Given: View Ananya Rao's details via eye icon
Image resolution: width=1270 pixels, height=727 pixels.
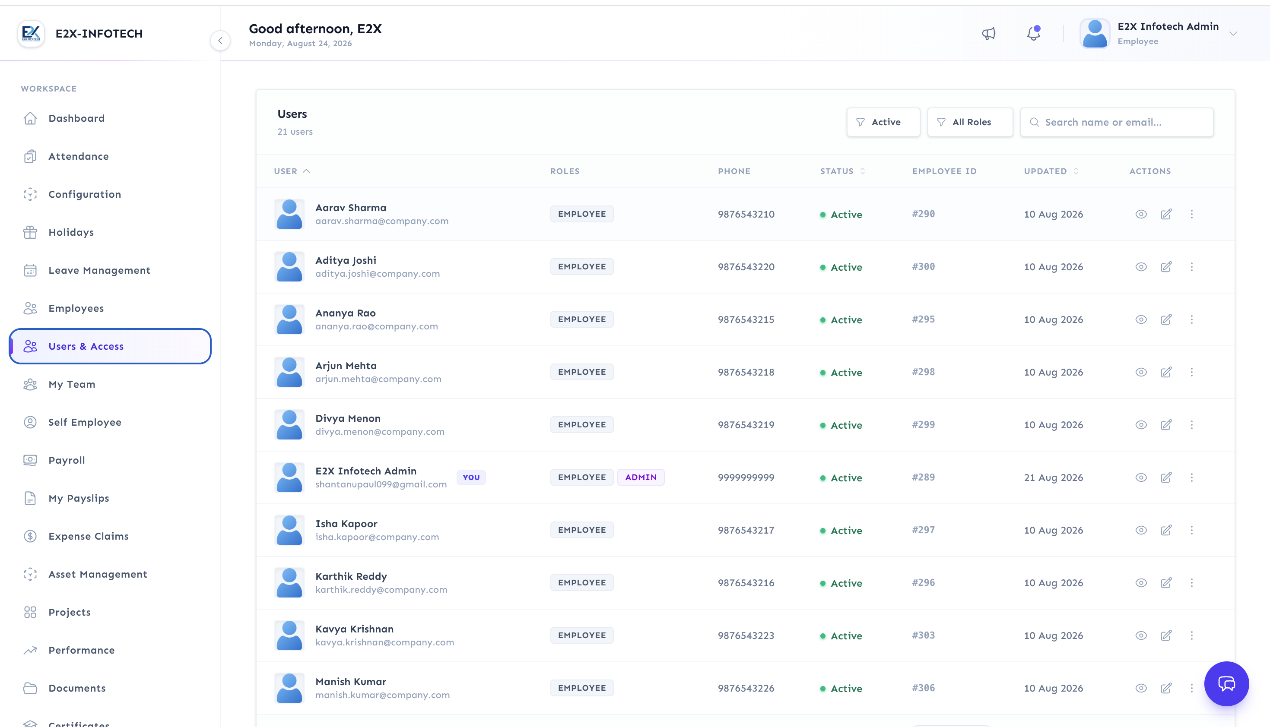Looking at the screenshot, I should [1141, 319].
